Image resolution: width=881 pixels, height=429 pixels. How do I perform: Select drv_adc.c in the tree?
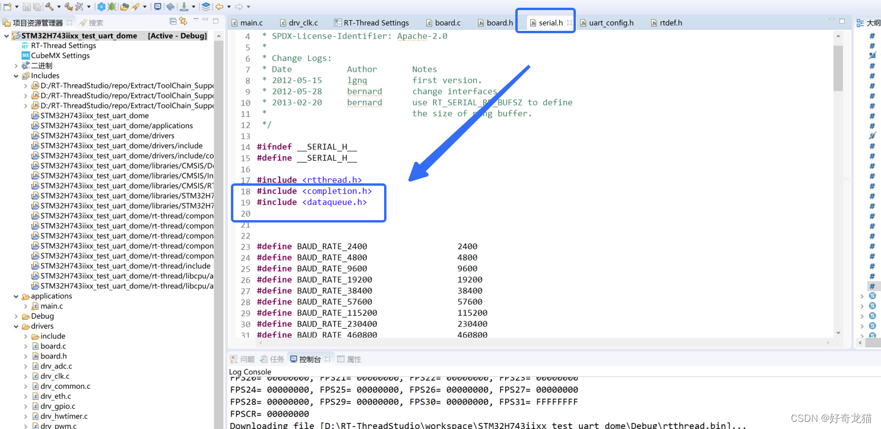coord(52,366)
